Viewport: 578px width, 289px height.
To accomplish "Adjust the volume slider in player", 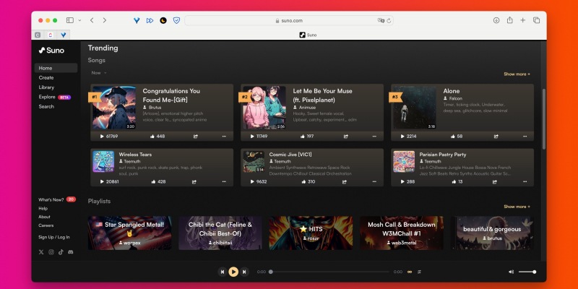I will (527, 272).
